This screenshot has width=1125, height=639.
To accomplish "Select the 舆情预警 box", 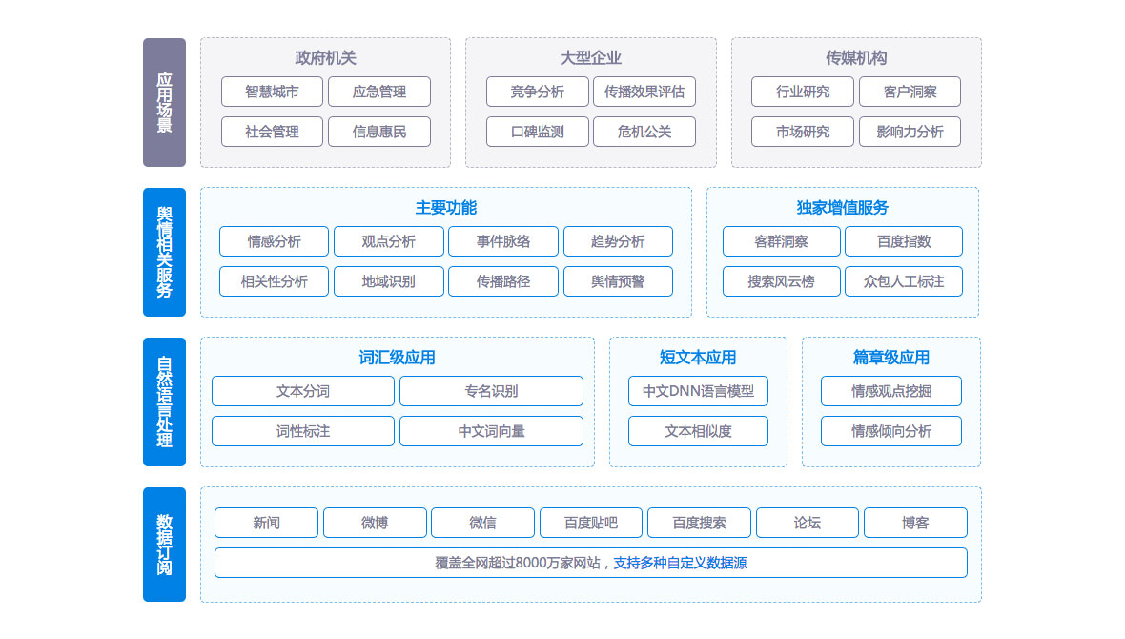I will click(618, 281).
